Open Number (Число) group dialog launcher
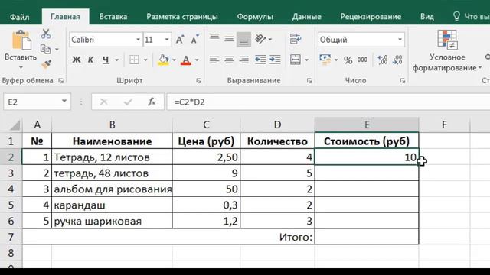The width and height of the screenshot is (490, 275). coord(403,81)
